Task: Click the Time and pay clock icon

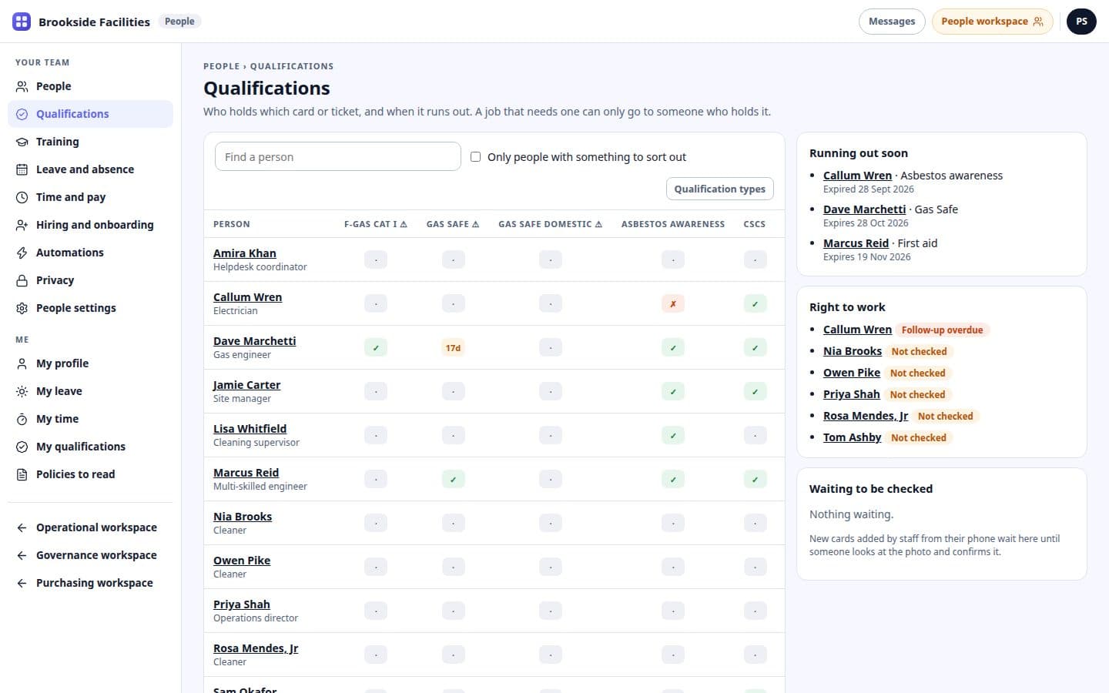Action: (22, 197)
